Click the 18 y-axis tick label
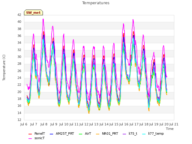Viewport: 192px width, 144px height. point(19,99)
